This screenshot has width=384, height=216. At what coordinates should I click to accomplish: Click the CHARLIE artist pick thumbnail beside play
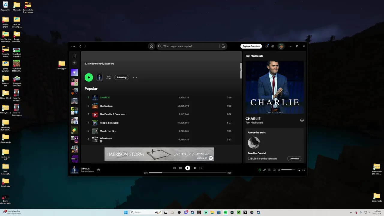point(100,77)
